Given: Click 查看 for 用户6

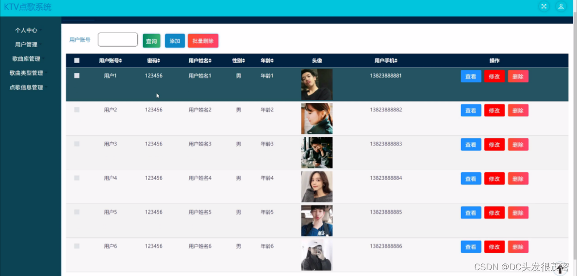Looking at the screenshot, I should [x=471, y=247].
